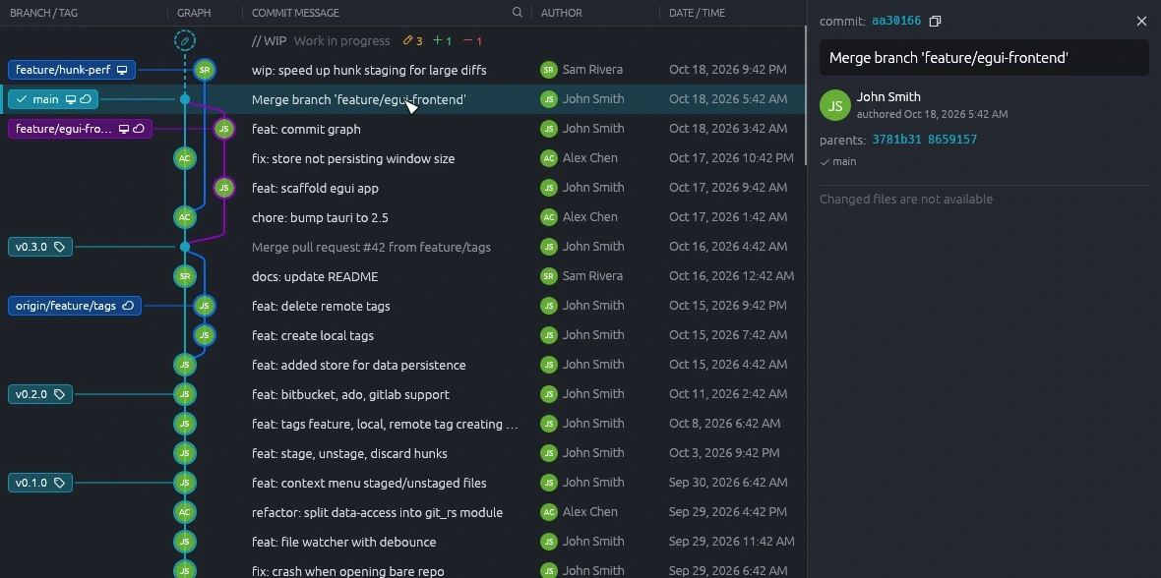Select the v0.2.0 tag label
The image size is (1161, 578).
pyautogui.click(x=40, y=394)
